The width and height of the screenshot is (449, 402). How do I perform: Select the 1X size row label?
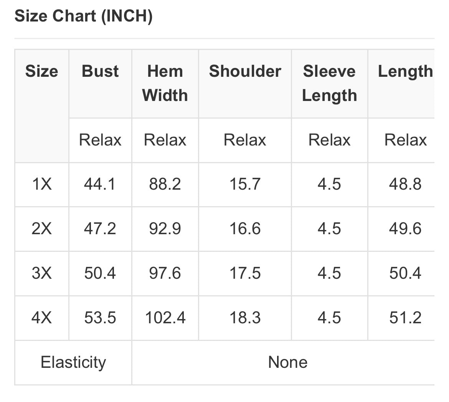pos(41,184)
